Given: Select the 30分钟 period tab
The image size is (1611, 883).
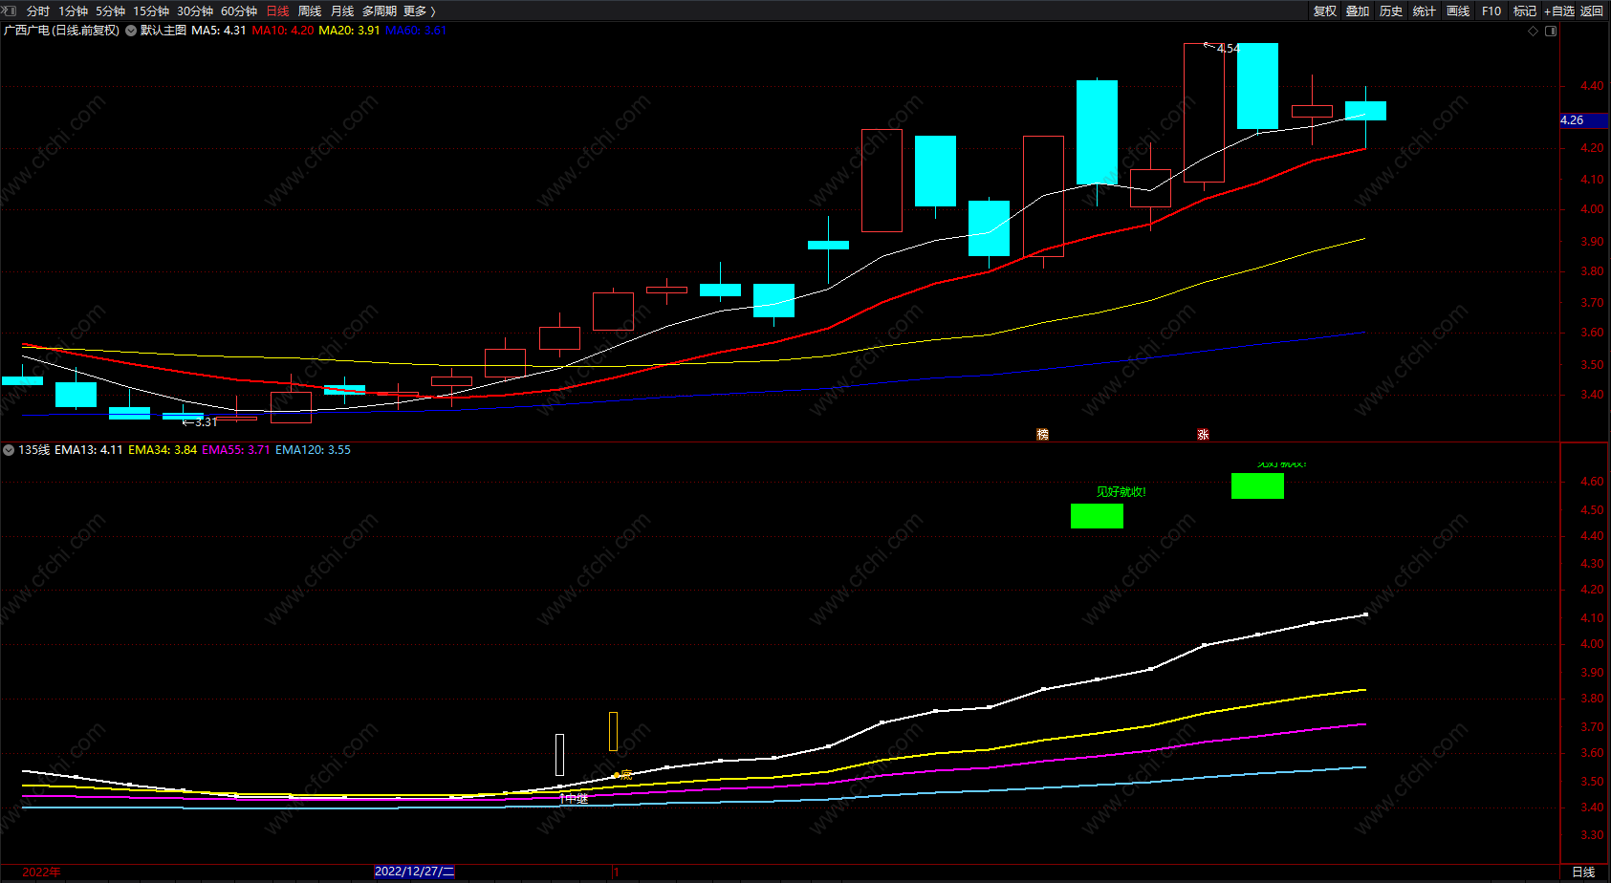Looking at the screenshot, I should tap(195, 11).
